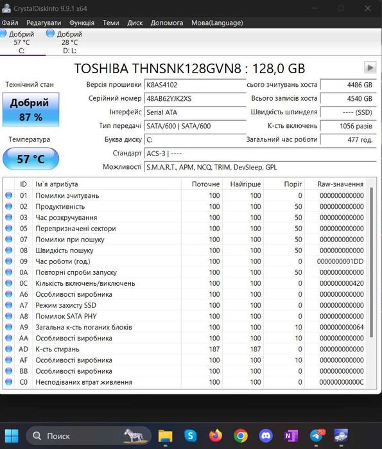This screenshot has height=449, width=382.
Task: Open the Диск menu
Action: (x=135, y=22)
